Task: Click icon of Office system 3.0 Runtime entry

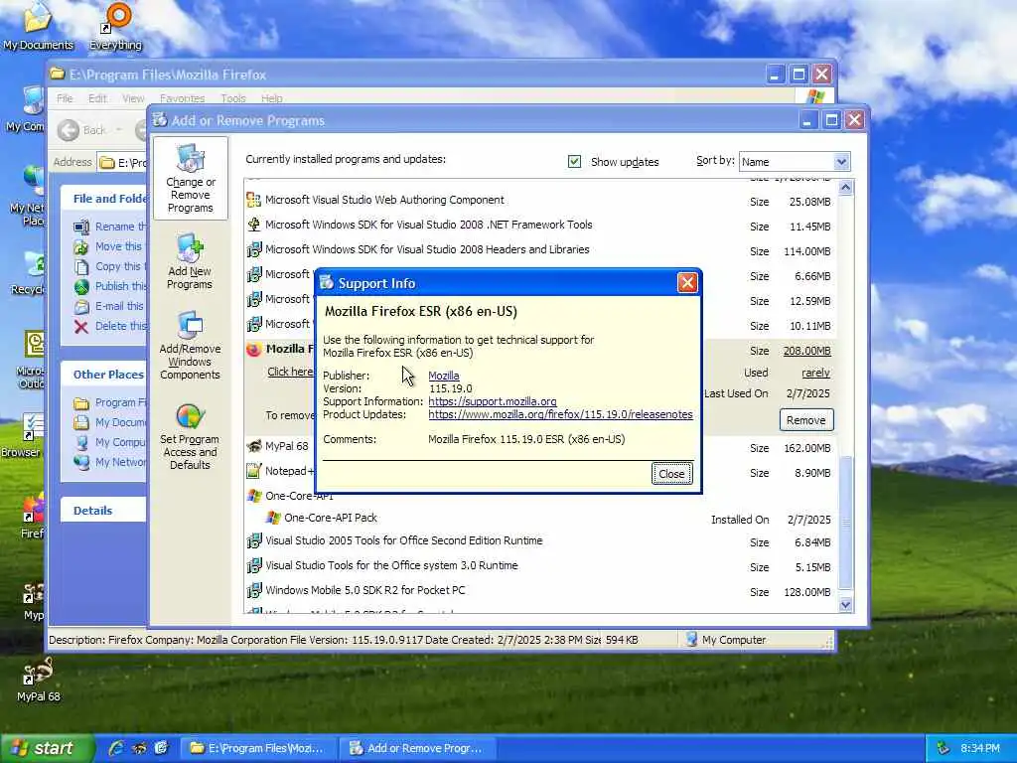Action: pyautogui.click(x=253, y=565)
